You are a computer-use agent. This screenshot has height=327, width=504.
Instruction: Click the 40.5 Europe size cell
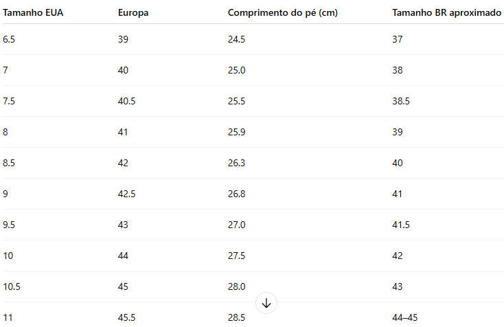126,101
